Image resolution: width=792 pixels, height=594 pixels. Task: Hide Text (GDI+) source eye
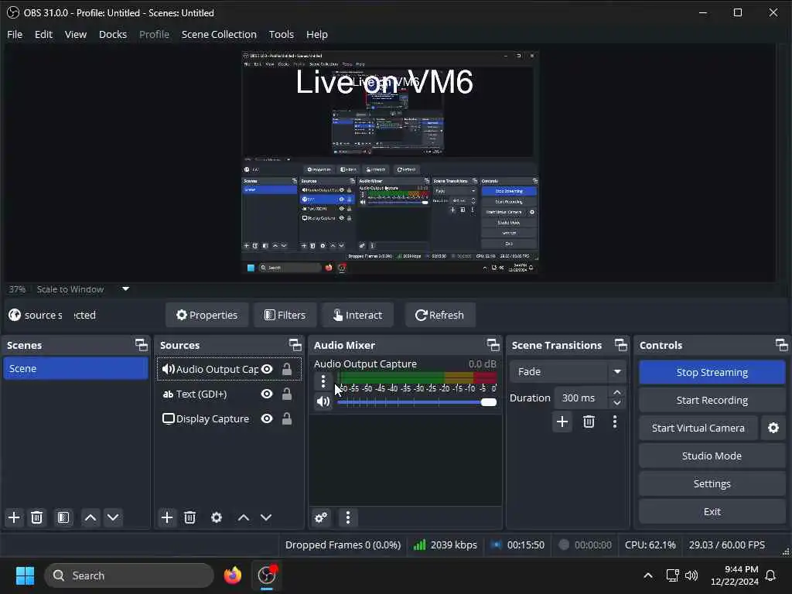point(267,394)
